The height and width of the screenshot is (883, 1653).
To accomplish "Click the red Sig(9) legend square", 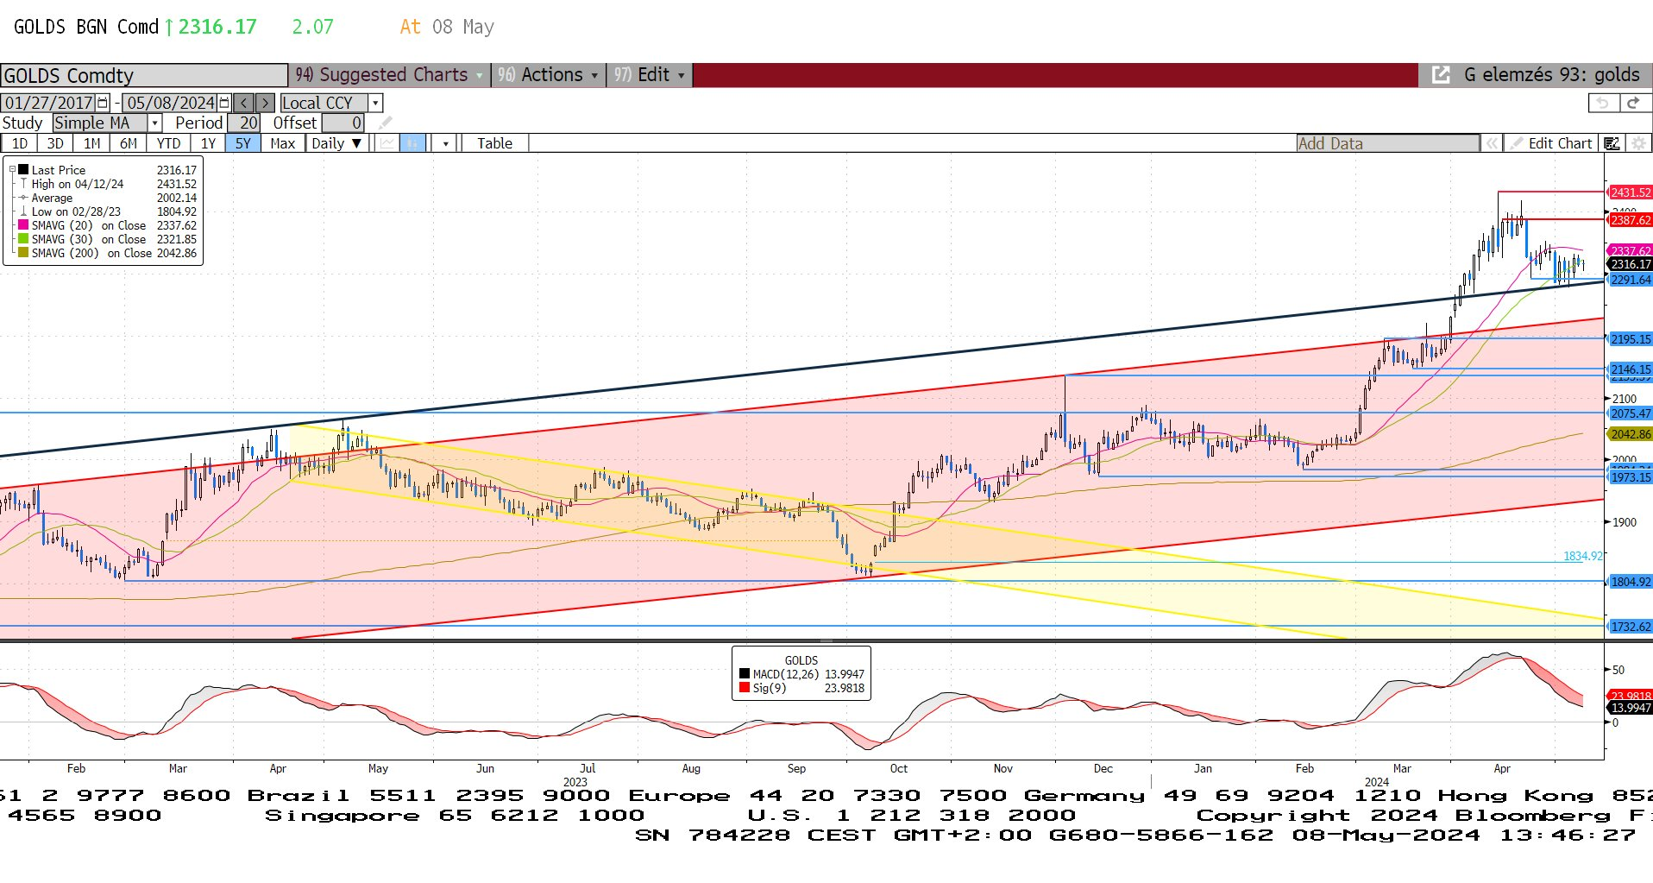I will [x=745, y=688].
